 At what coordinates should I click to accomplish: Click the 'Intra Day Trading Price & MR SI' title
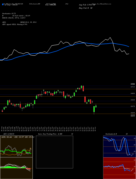tap(55, 134)
